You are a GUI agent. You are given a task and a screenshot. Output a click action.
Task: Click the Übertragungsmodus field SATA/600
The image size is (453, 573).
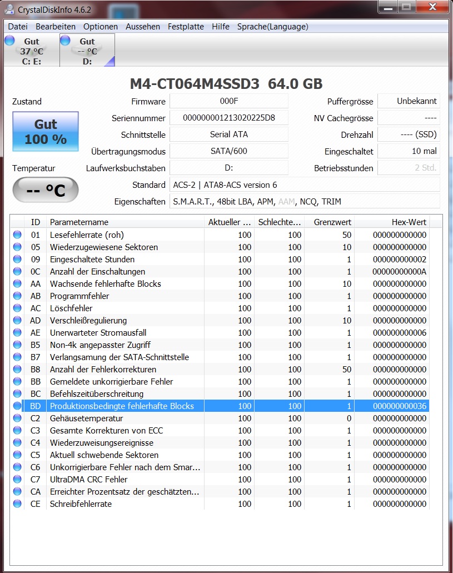pos(229,151)
